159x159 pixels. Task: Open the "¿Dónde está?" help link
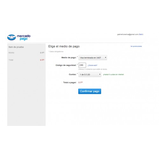pyautogui.click(x=93, y=65)
